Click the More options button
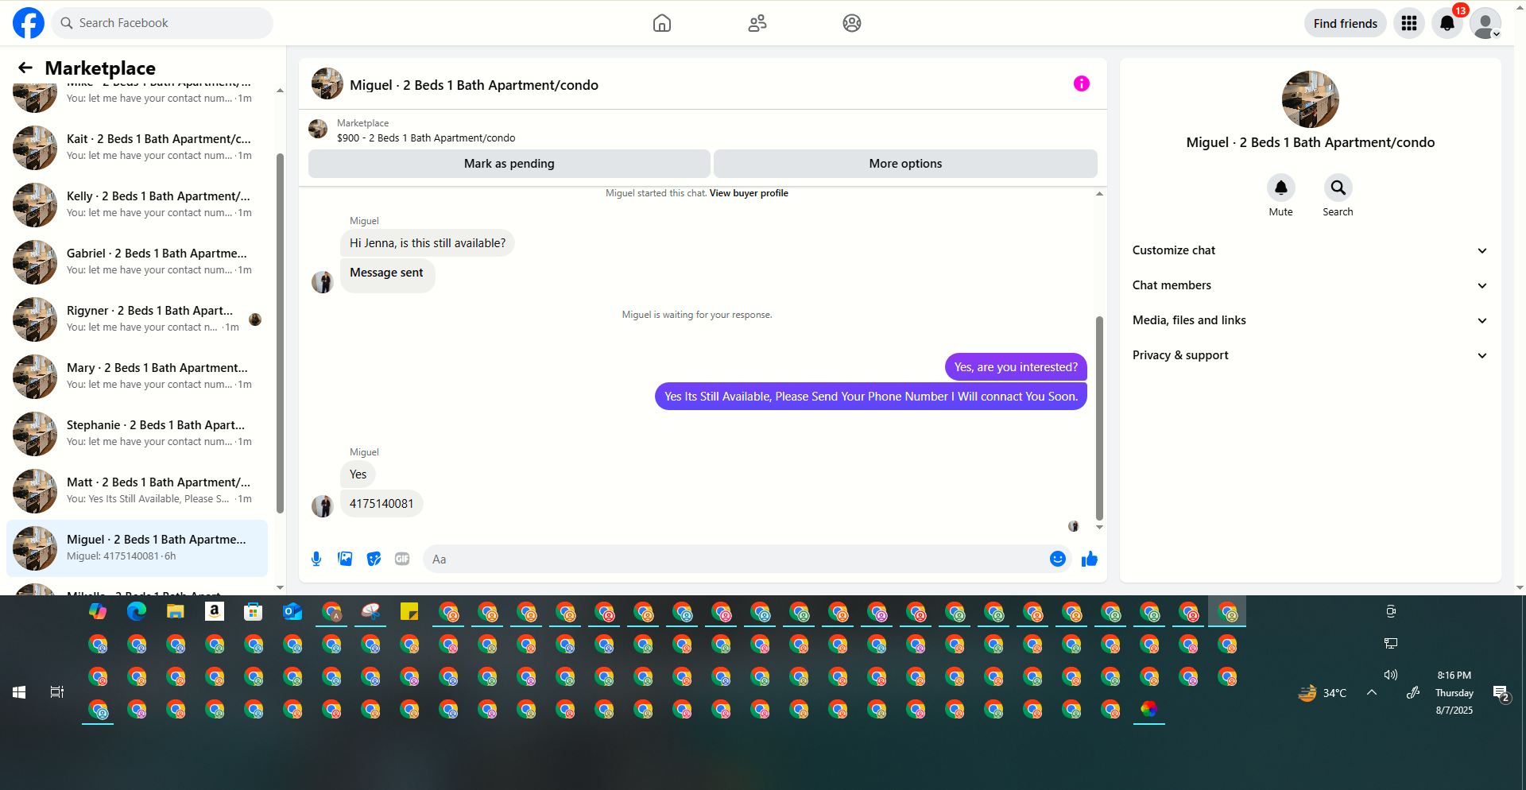The height and width of the screenshot is (790, 1526). click(905, 164)
